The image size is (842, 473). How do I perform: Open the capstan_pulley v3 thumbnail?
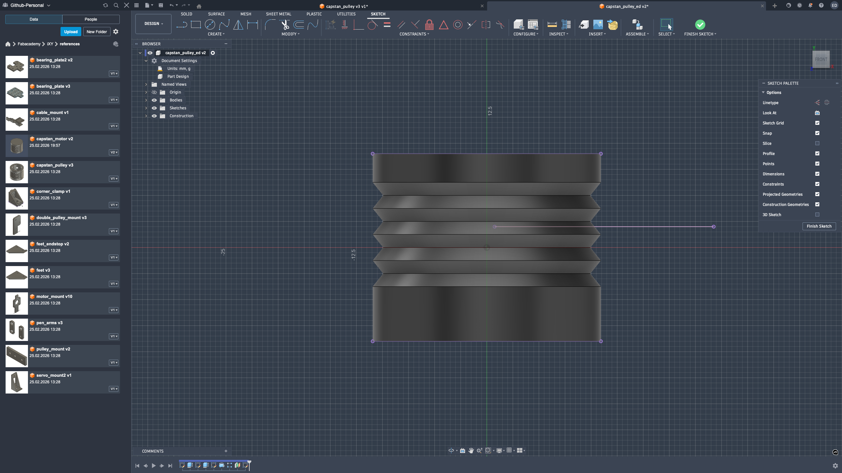[x=17, y=172]
